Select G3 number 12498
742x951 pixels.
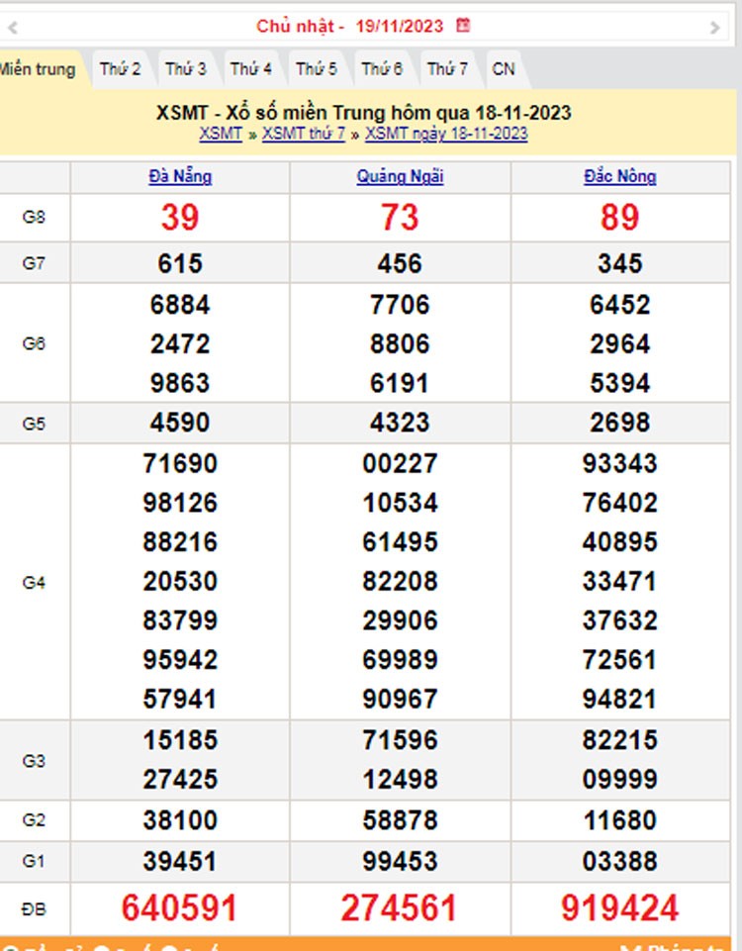click(400, 780)
